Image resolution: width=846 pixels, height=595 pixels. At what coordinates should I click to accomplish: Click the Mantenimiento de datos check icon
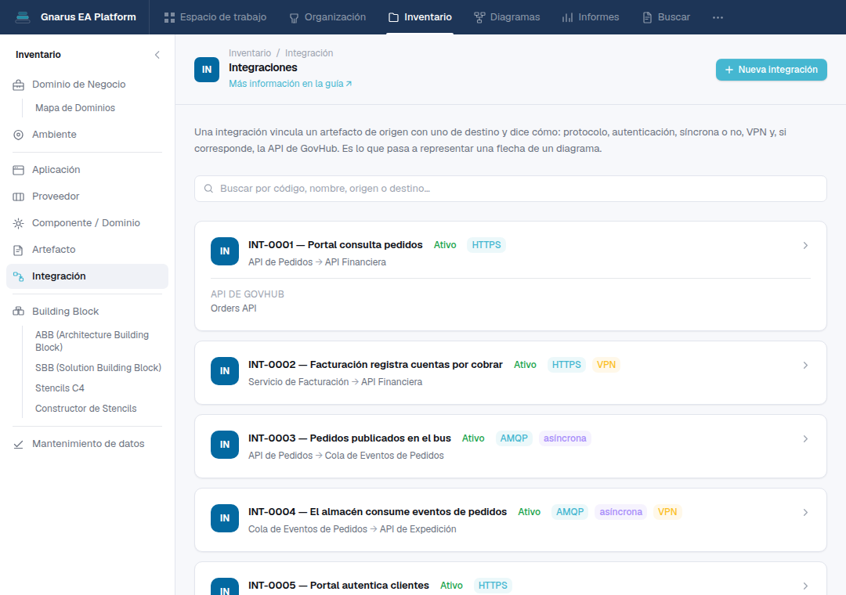[18, 444]
